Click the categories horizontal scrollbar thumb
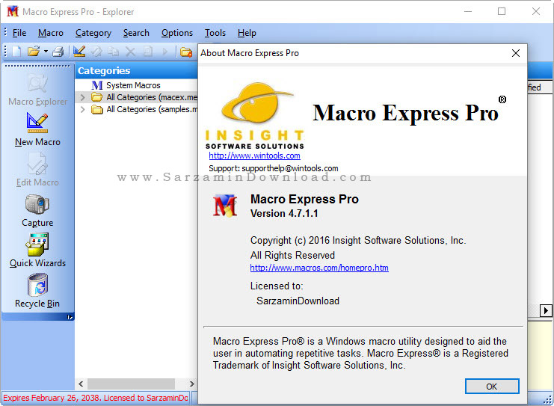This screenshot has height=406, width=554. click(131, 384)
